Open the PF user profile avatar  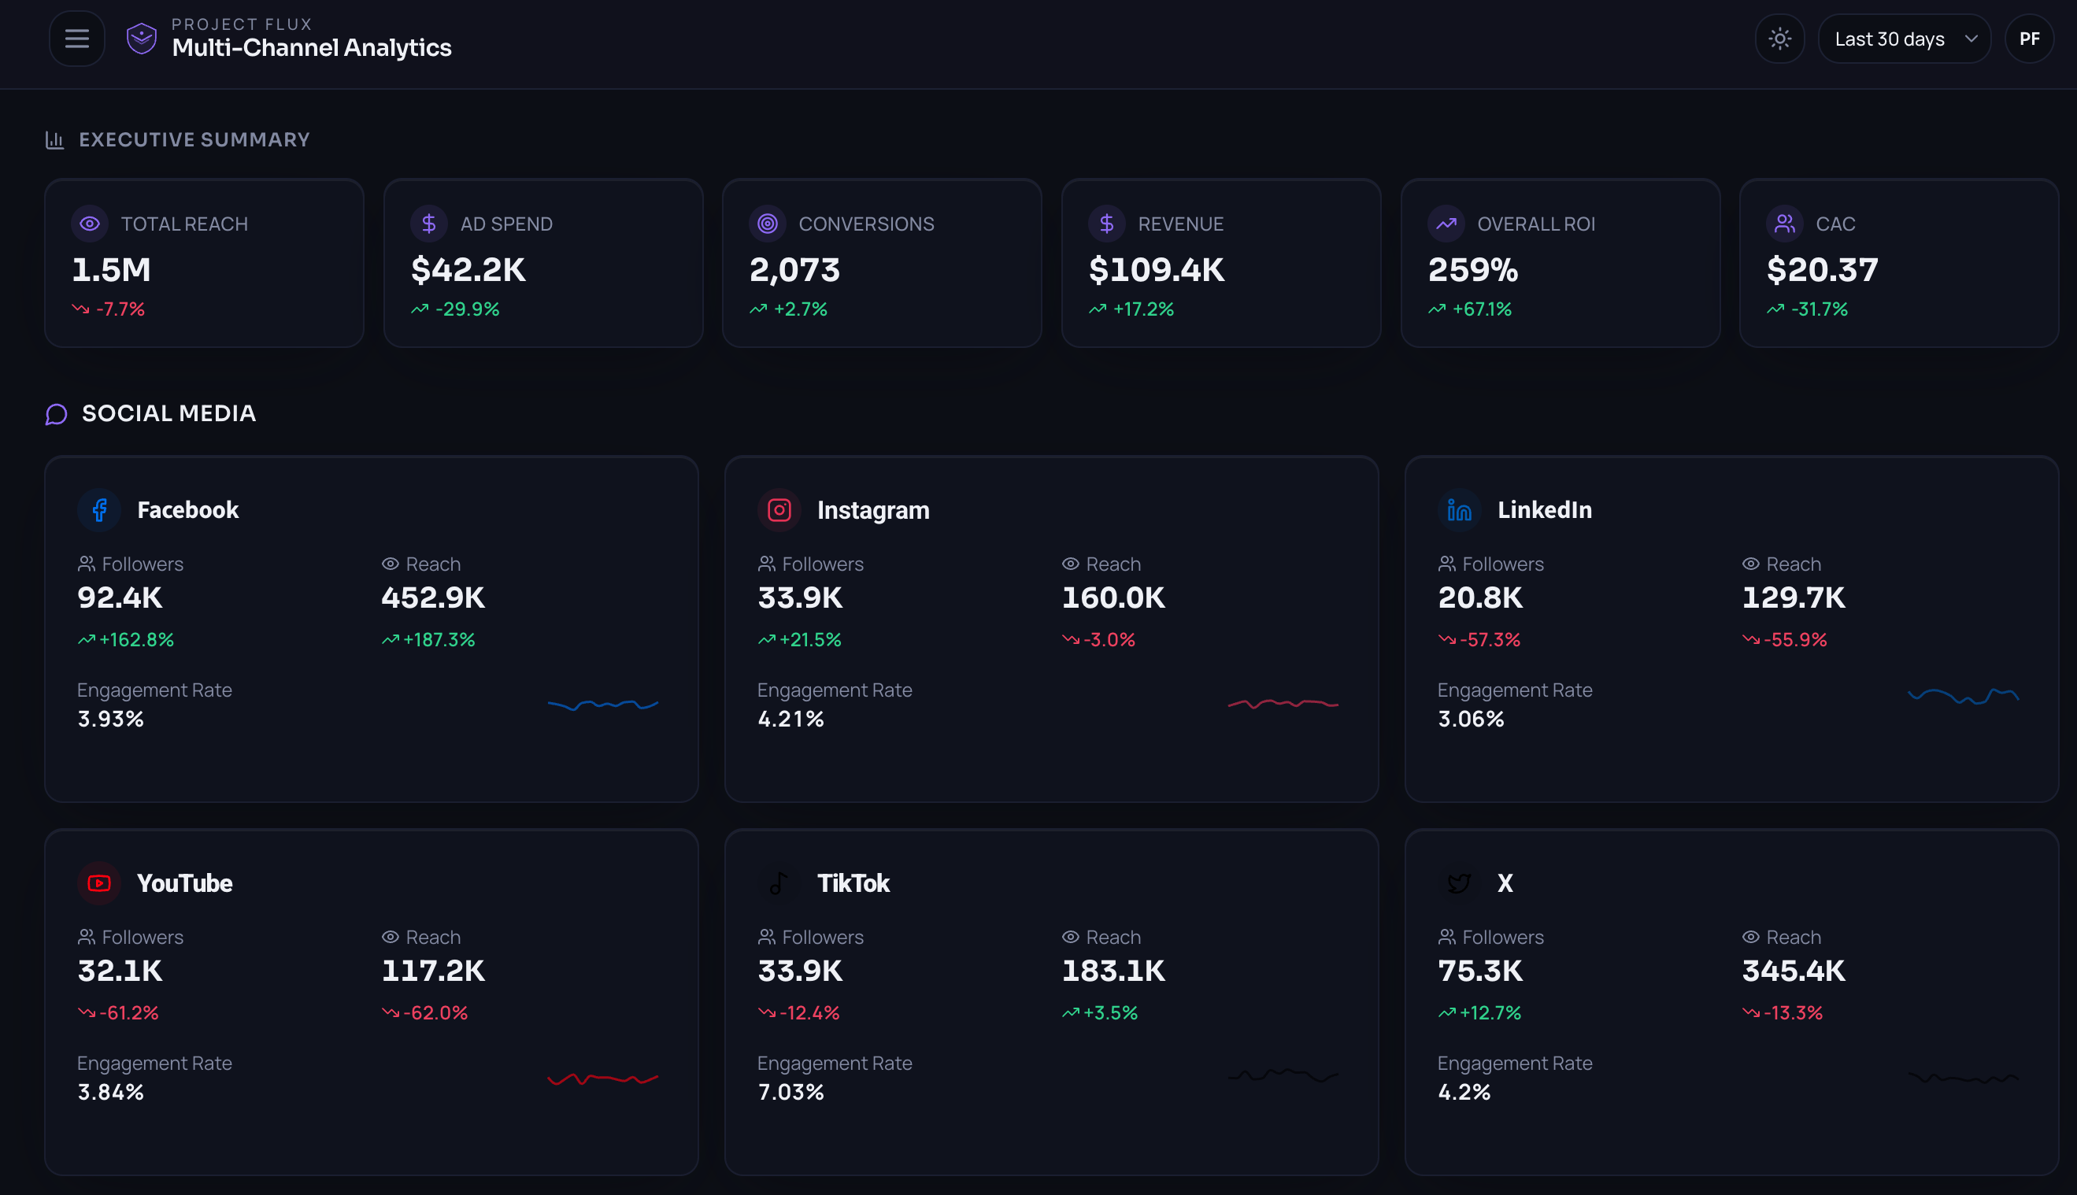point(2029,39)
